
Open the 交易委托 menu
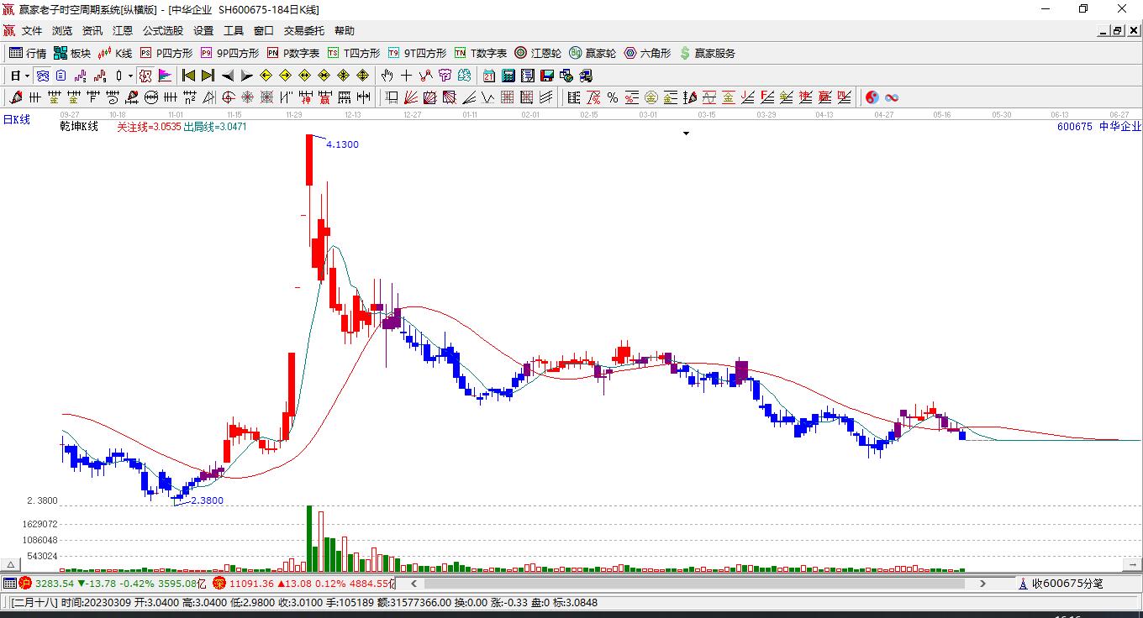click(x=303, y=30)
